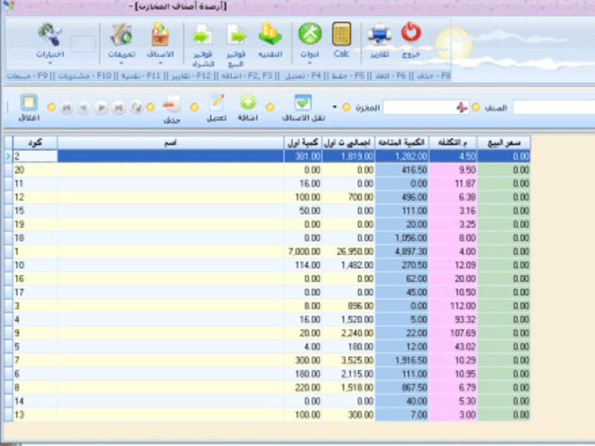Sort by the الكمية المتاحة column header
Screen dimensions: 595x446
point(402,143)
